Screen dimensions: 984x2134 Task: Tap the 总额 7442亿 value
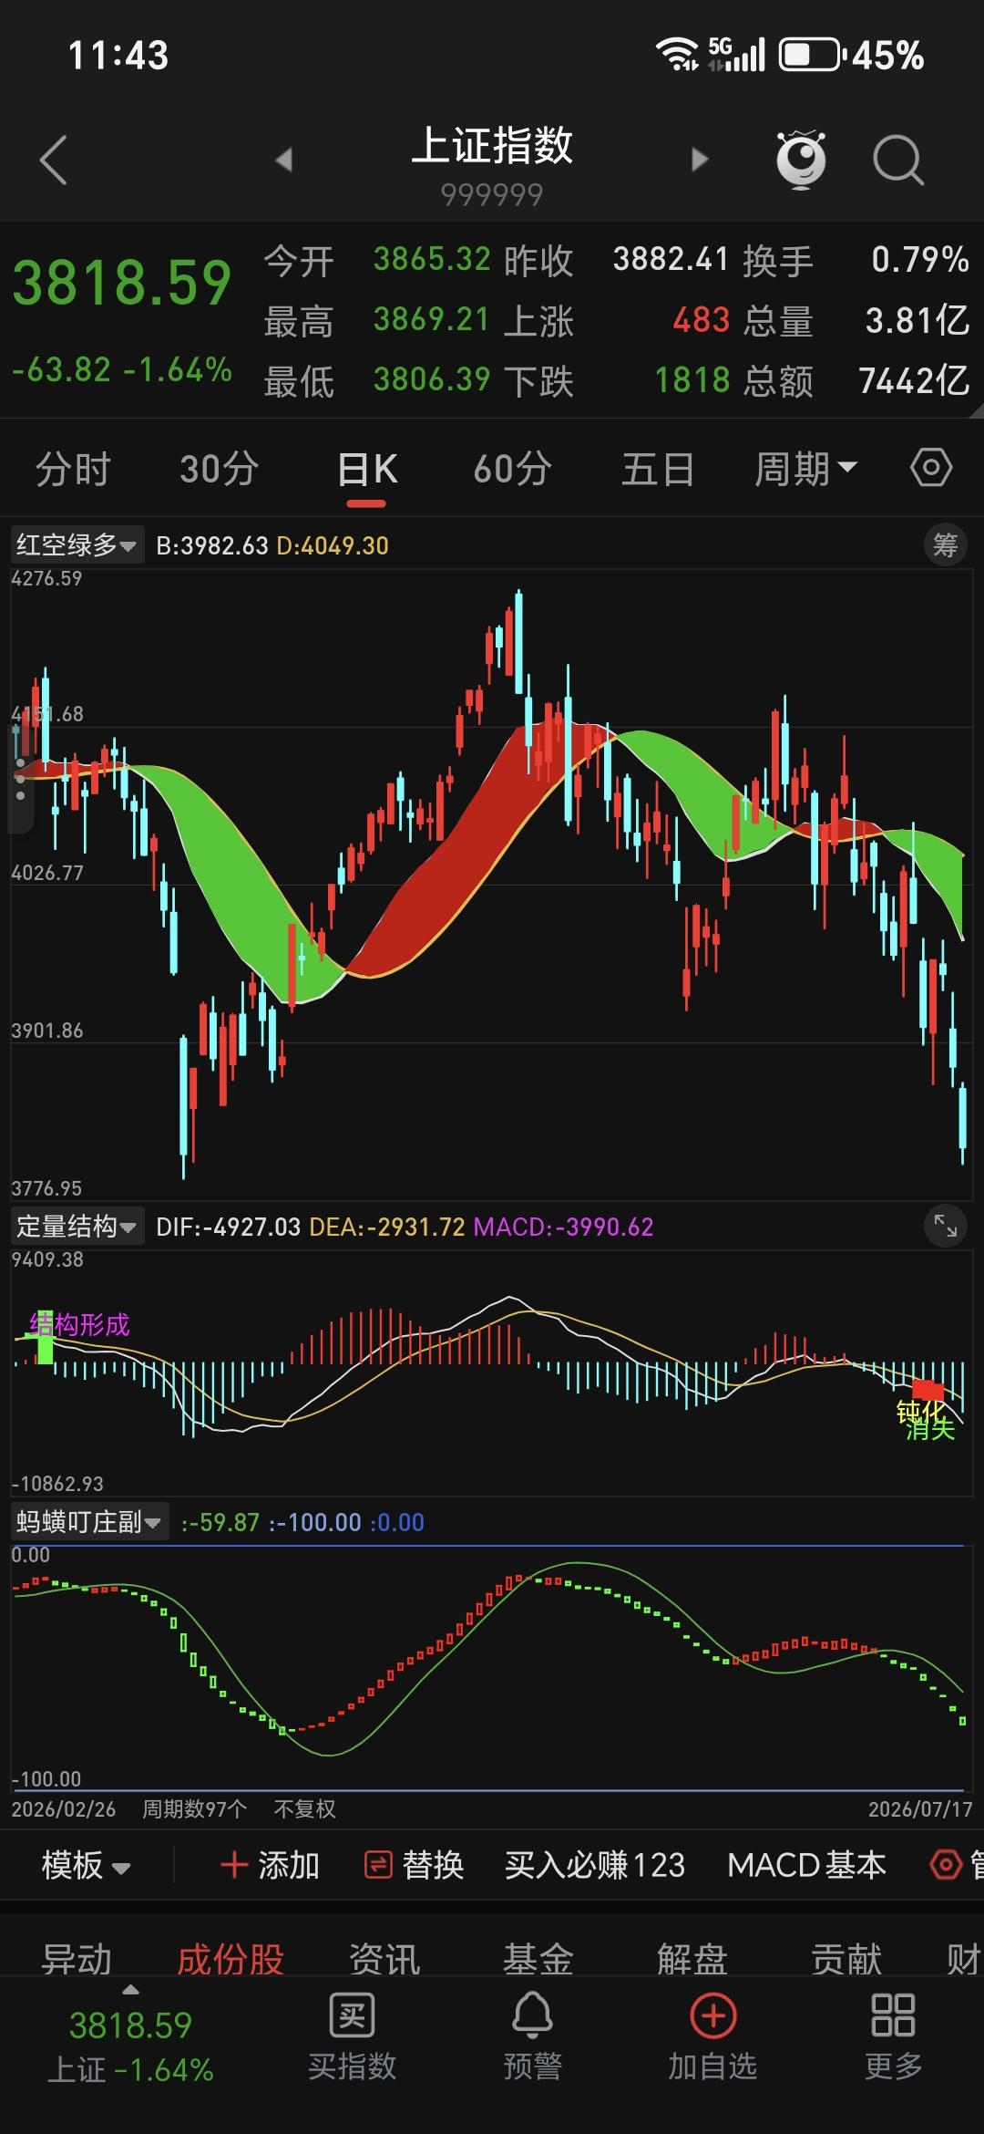914,381
